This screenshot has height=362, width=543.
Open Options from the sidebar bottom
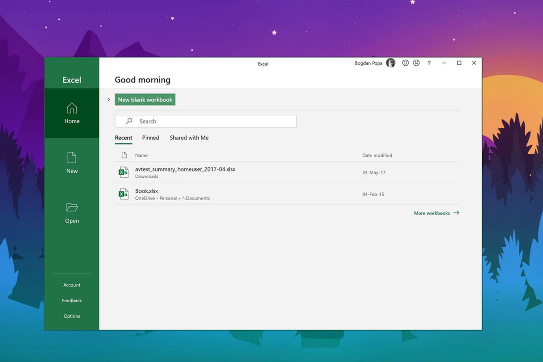[72, 316]
